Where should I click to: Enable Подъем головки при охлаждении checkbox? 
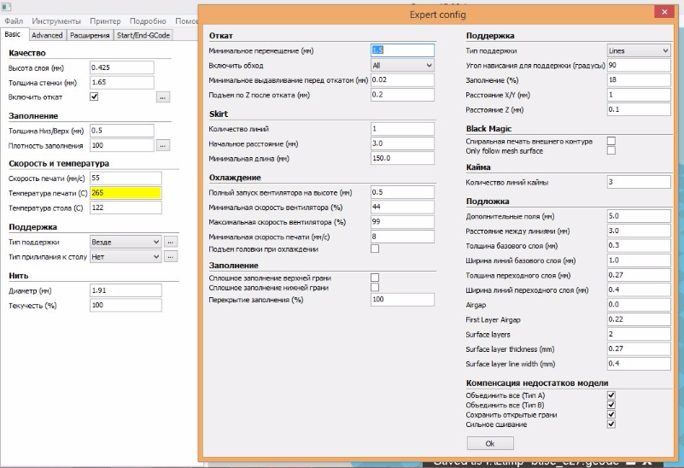(x=375, y=249)
